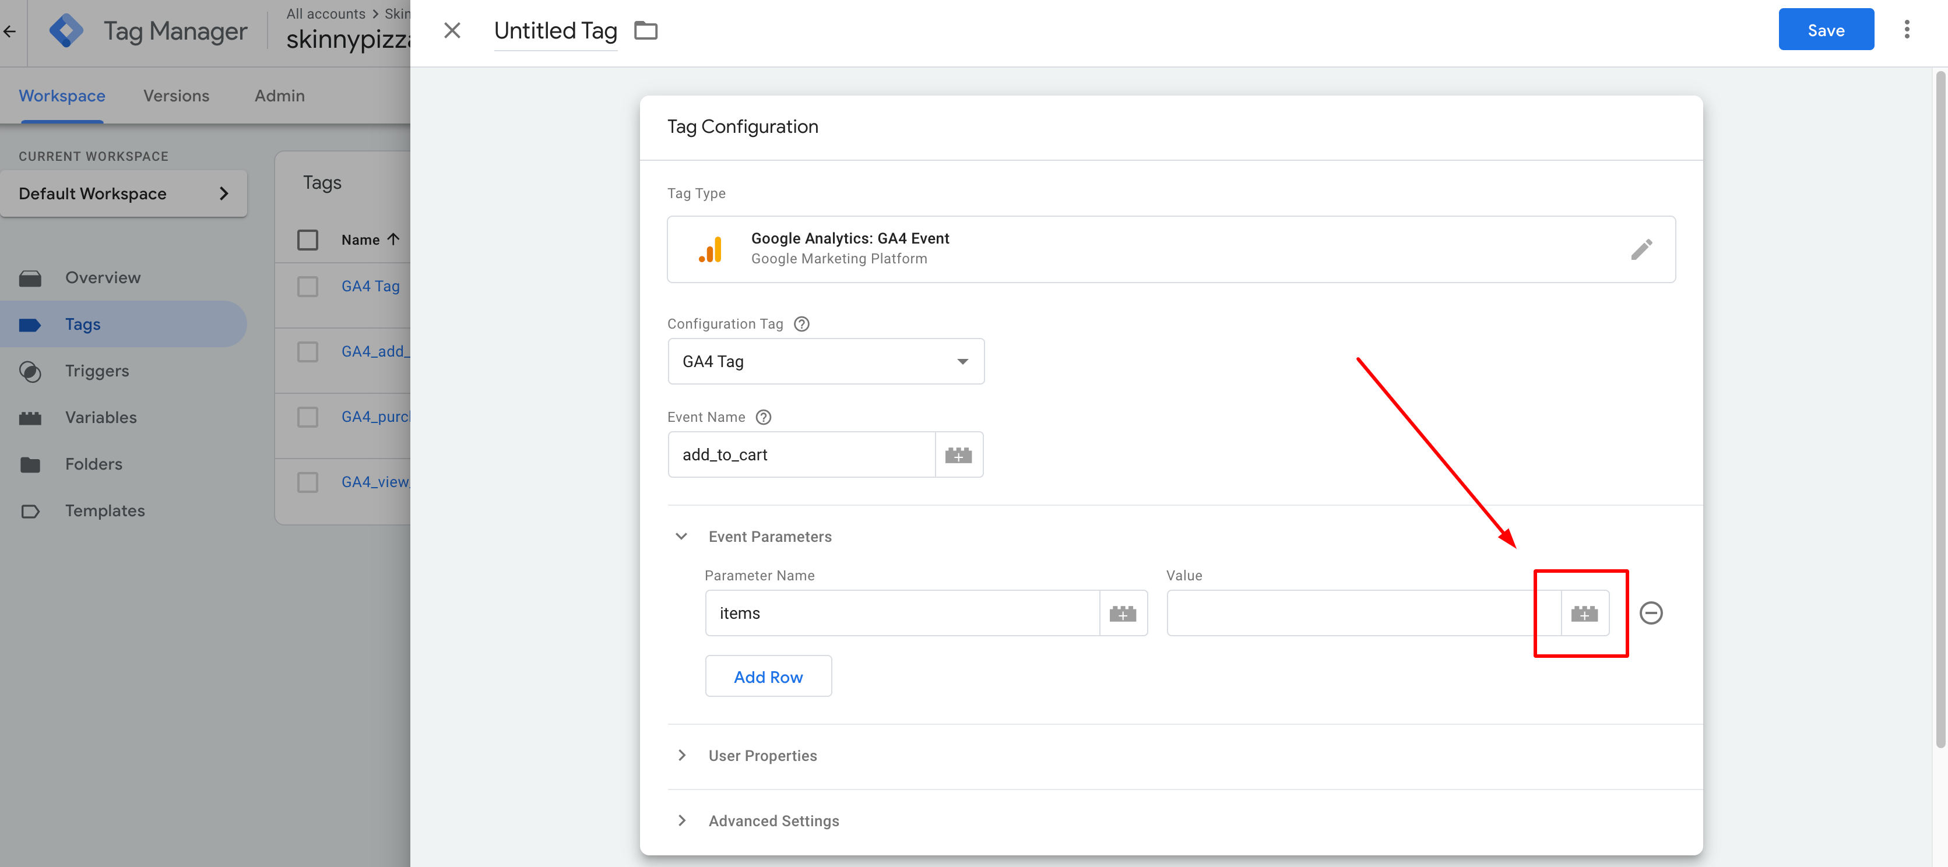
Task: Open Triggers label in the sidebar
Action: pos(97,371)
